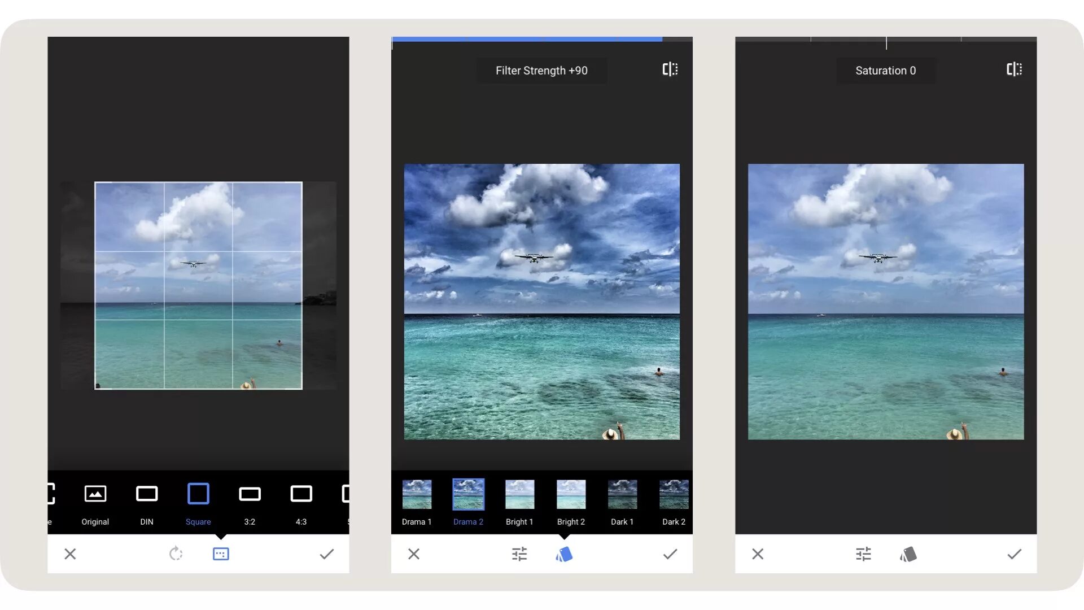
Task: Toggle compare view in Saturation screen
Action: click(x=1014, y=69)
